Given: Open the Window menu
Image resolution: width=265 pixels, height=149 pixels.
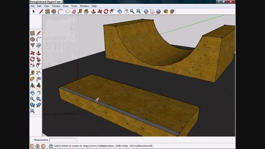Looking at the screenshot, I should 84,6.
